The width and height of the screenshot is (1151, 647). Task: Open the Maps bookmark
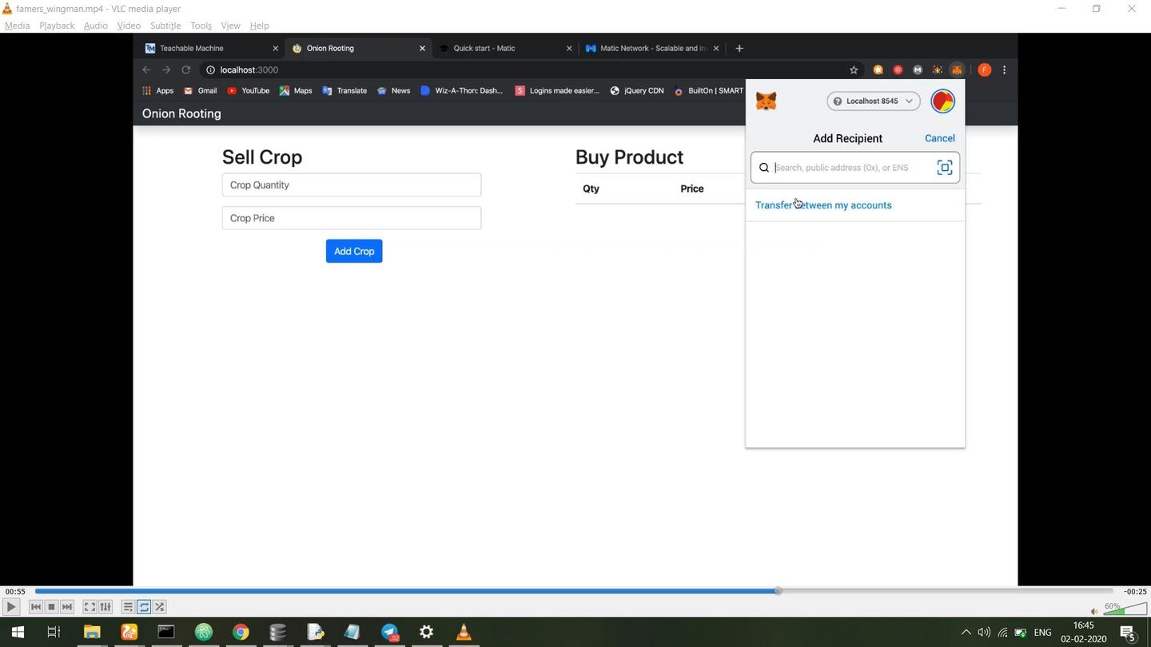click(295, 91)
